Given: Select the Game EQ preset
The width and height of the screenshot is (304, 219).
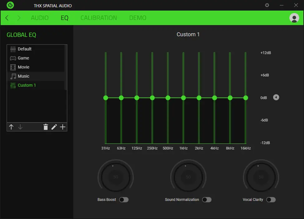Looking at the screenshot, I should [x=24, y=58].
